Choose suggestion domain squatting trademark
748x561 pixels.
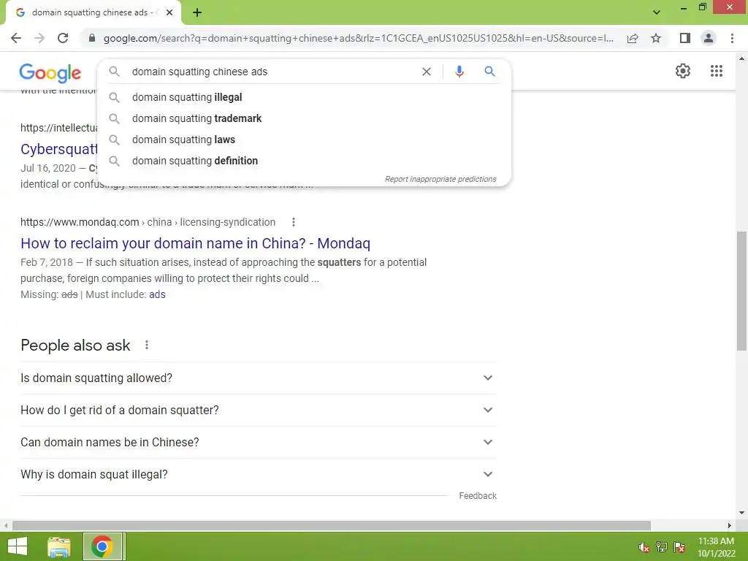[305, 118]
